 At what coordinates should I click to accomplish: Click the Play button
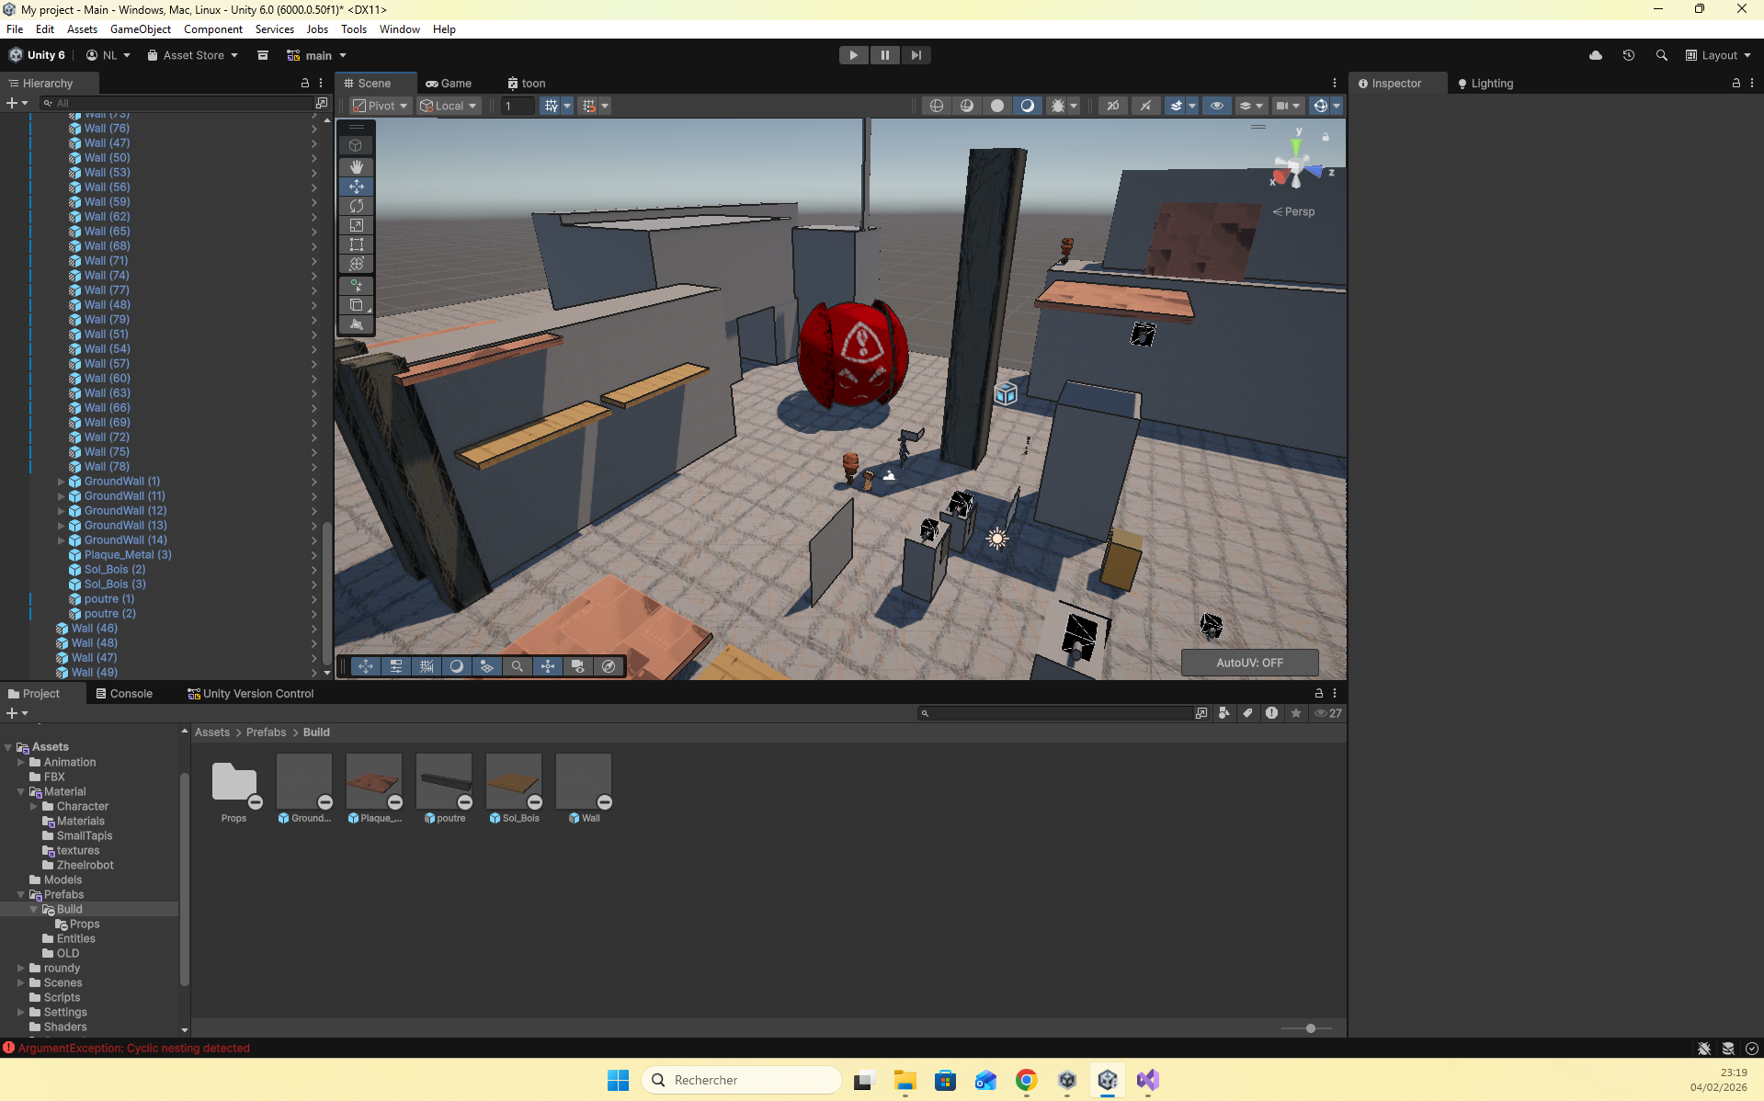pos(854,55)
